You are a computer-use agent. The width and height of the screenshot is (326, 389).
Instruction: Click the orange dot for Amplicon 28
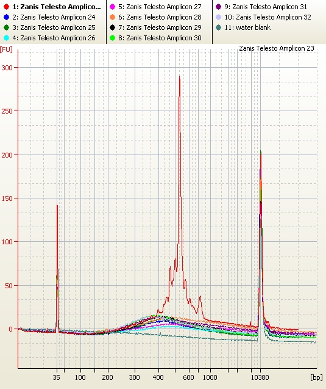tap(112, 17)
